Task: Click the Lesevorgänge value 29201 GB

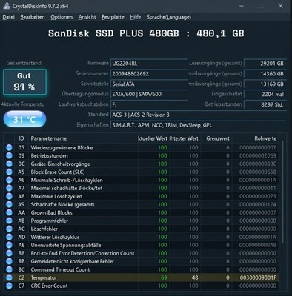Action: click(265, 64)
